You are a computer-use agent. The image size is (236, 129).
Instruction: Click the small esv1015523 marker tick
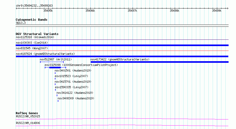click(x=55, y=79)
